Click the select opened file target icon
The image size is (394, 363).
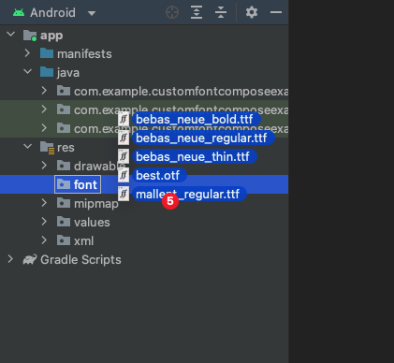pyautogui.click(x=172, y=13)
